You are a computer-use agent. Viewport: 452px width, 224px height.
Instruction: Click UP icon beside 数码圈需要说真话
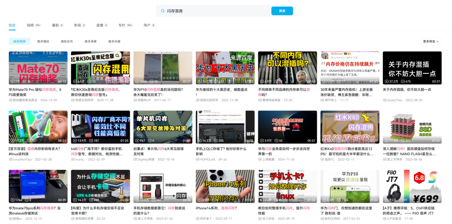pyautogui.click(x=10, y=100)
